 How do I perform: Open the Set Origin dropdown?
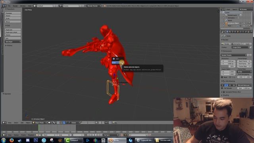13,42
